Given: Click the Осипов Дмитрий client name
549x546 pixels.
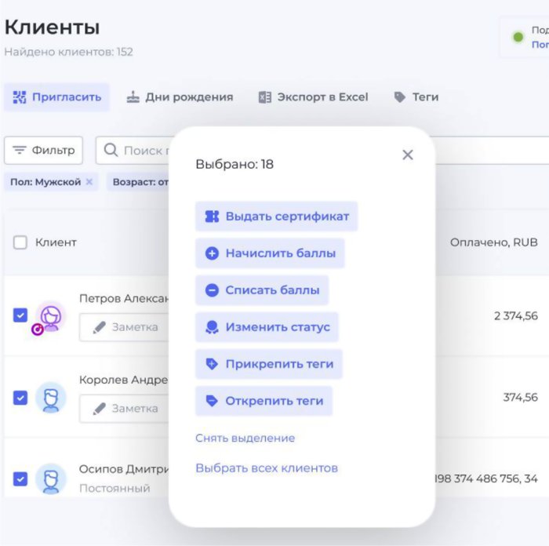Looking at the screenshot, I should coord(124,469).
